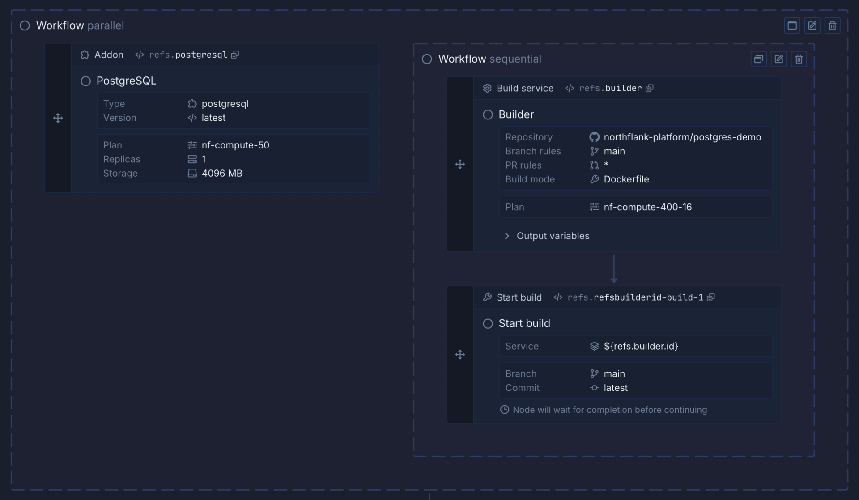Collapse the sequential workflow with the stacked-window icon

coord(758,59)
